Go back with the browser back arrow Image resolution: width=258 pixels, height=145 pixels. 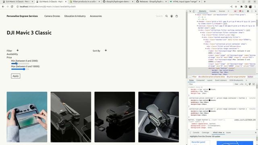(3, 6)
